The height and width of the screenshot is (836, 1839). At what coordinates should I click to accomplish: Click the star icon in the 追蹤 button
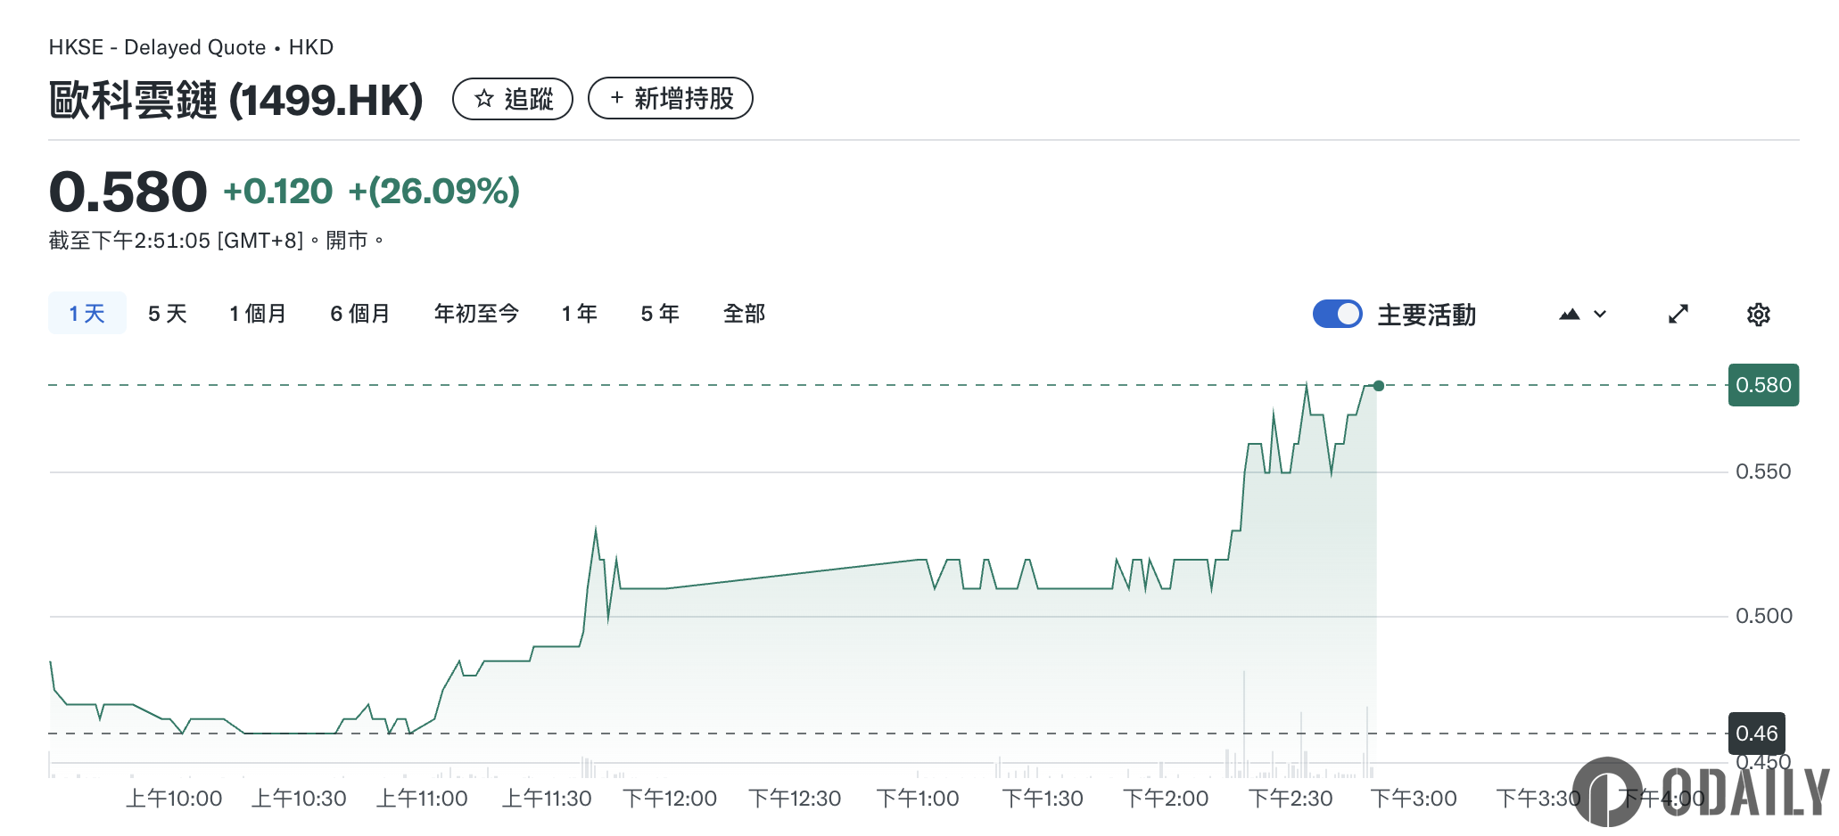484,99
